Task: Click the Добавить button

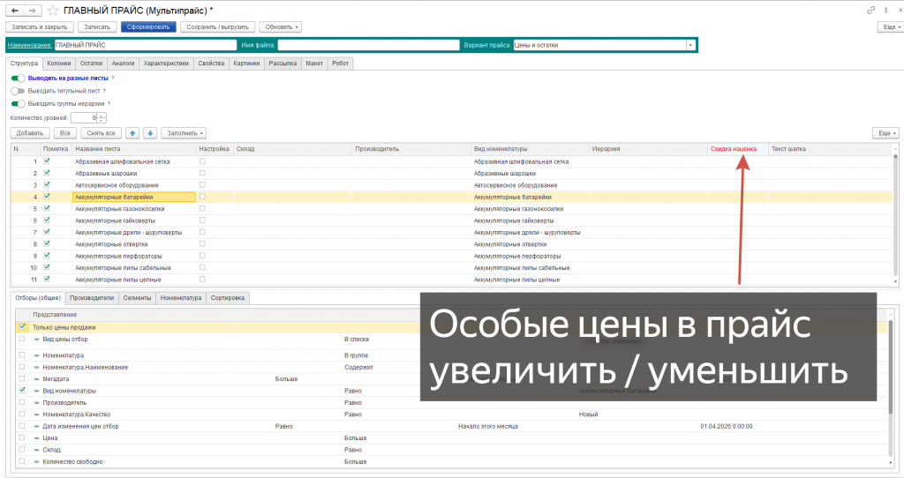Action: [30, 133]
